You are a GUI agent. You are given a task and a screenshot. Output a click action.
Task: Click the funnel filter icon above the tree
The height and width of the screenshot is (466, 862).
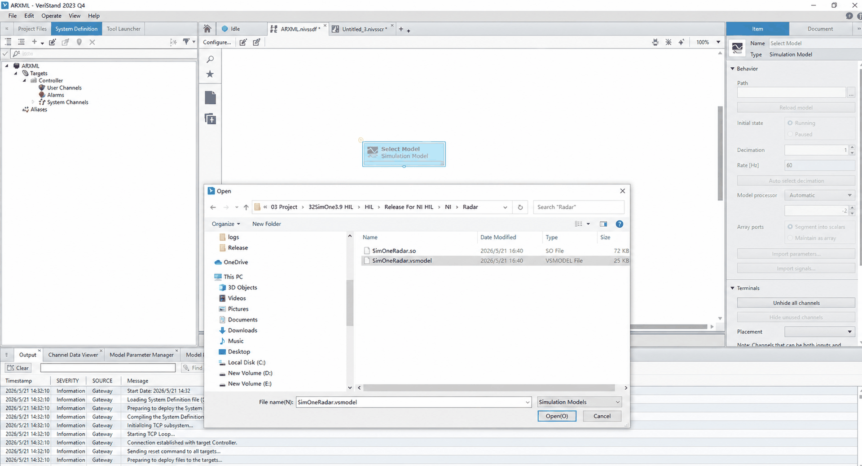[x=186, y=42]
